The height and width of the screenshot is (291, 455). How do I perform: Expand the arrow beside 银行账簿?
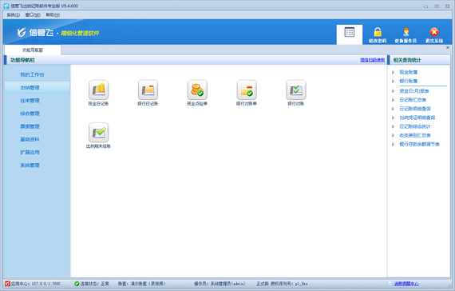click(394, 81)
